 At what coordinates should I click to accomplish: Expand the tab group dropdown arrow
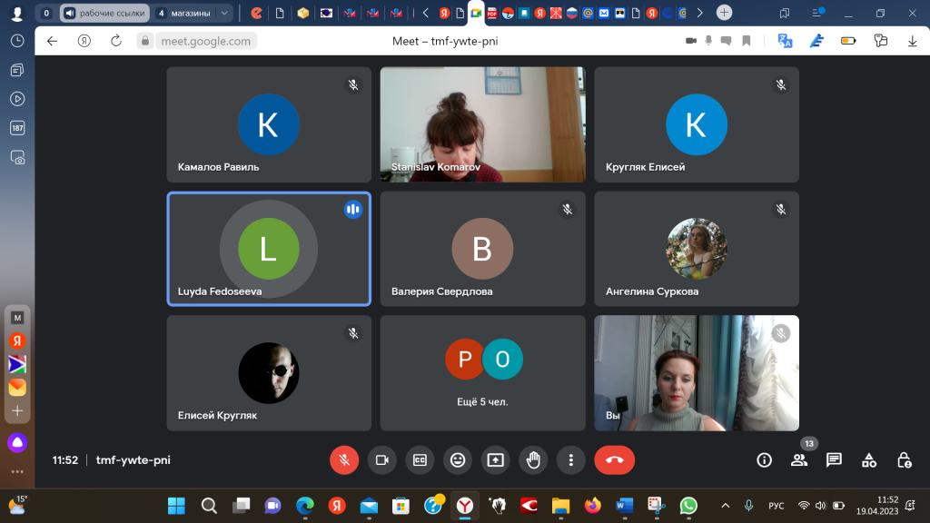point(224,13)
